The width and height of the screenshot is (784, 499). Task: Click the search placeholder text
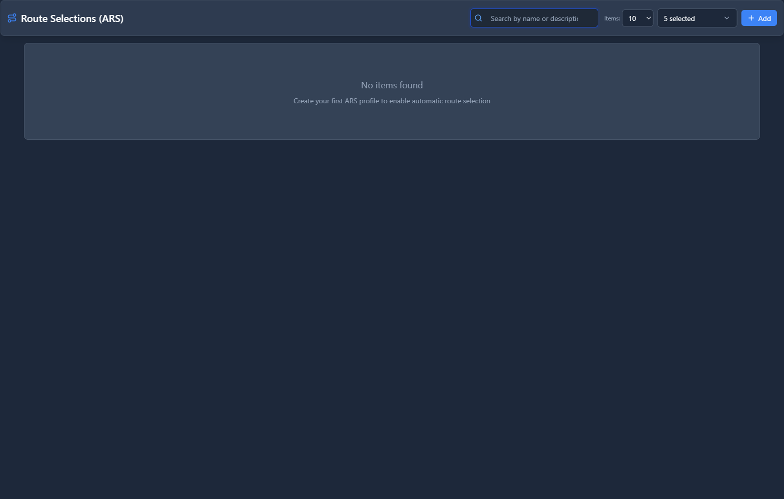(x=534, y=18)
